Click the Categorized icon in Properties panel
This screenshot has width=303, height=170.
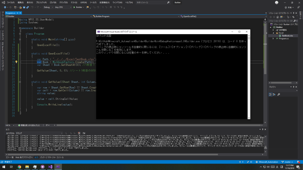(270, 94)
